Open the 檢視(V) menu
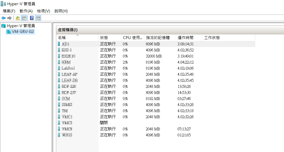 (x=44, y=11)
